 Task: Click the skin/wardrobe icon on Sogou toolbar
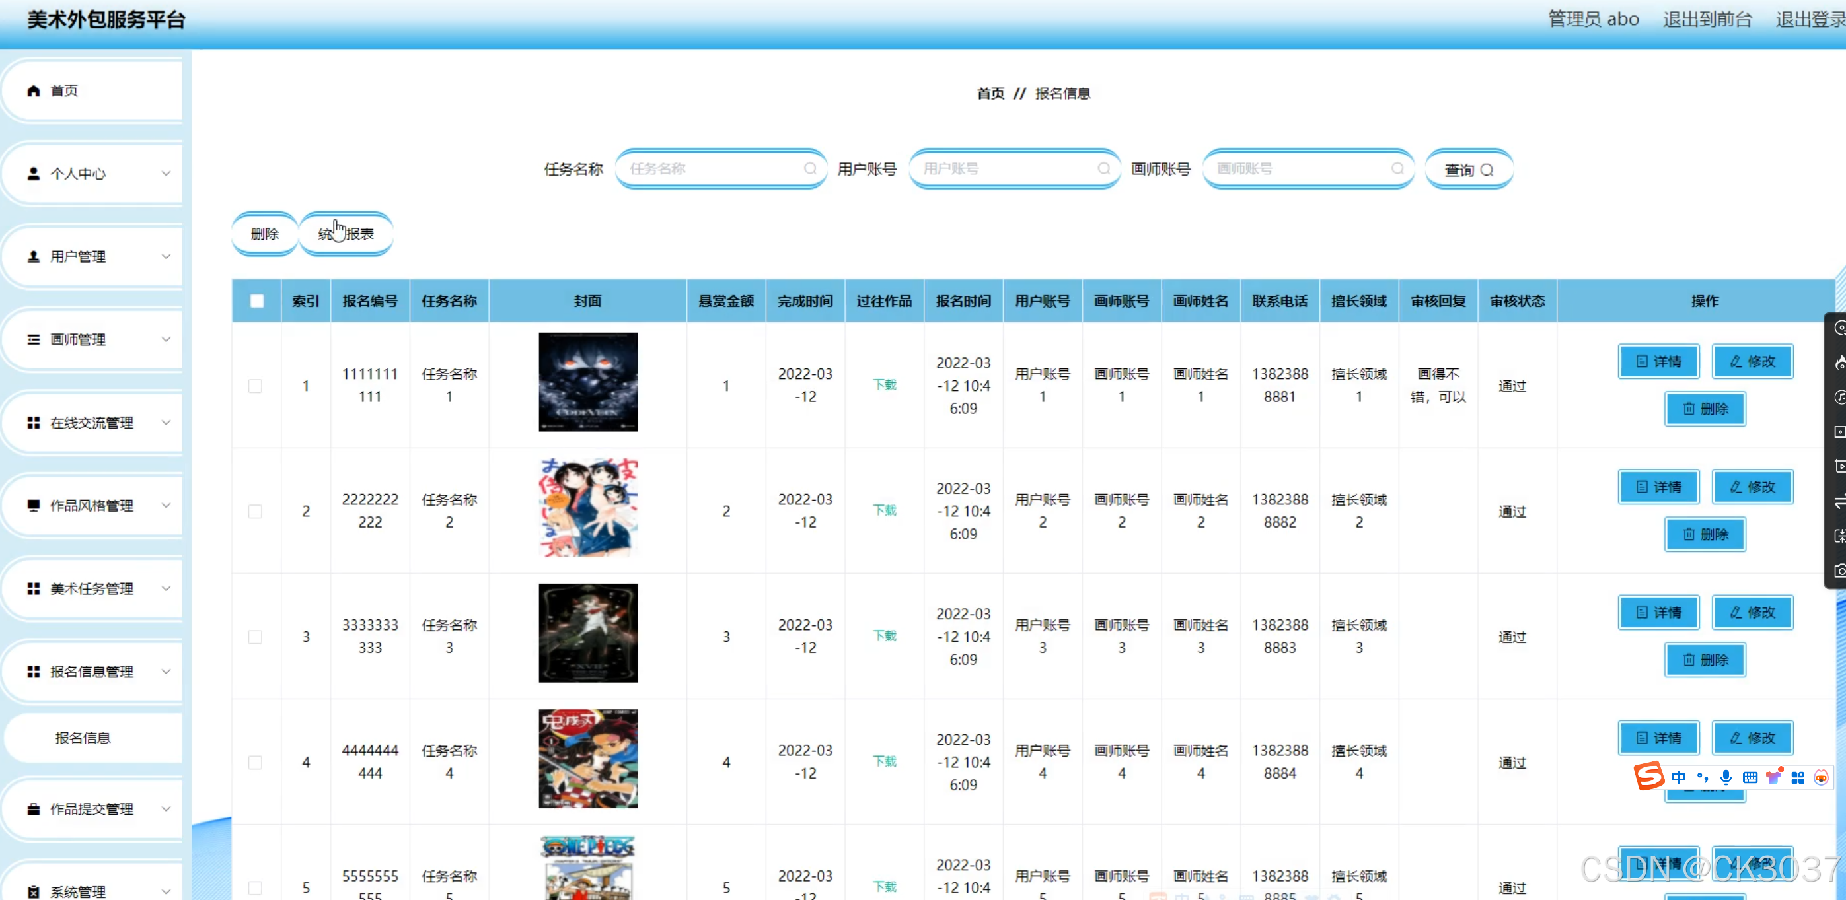(1775, 777)
